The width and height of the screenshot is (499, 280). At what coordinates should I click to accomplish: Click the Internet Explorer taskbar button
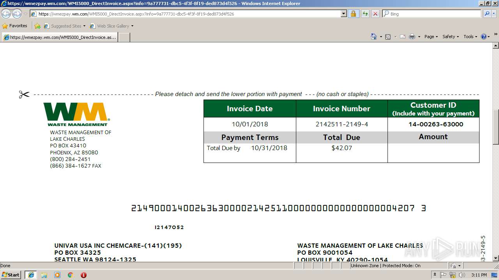tap(31, 275)
